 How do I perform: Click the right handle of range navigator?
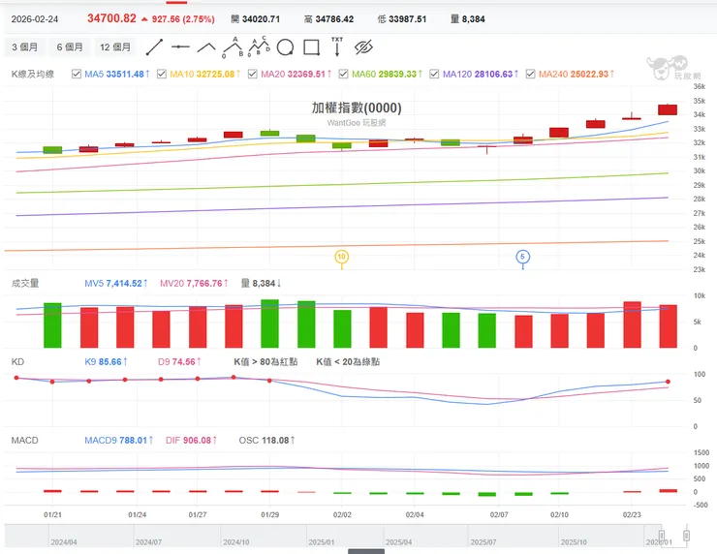[x=686, y=536]
